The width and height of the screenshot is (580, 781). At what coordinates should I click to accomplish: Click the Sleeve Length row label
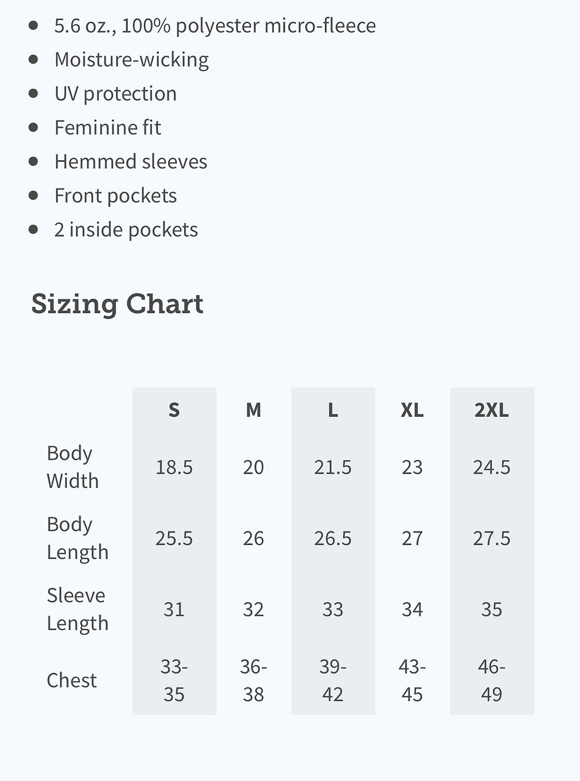tap(78, 609)
